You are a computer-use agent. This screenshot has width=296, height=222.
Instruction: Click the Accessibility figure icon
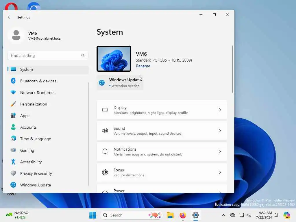[x=13, y=162]
